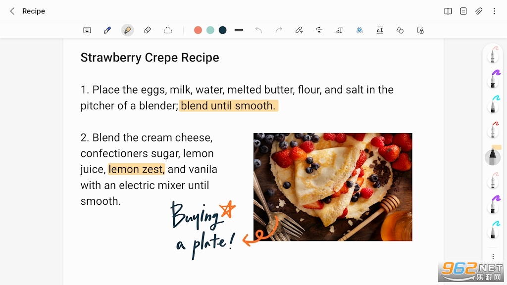Open the pen thickness setting
The width and height of the screenshot is (507, 285).
[239, 30]
